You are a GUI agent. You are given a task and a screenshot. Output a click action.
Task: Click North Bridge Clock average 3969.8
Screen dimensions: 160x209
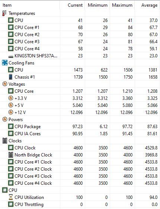(151, 155)
